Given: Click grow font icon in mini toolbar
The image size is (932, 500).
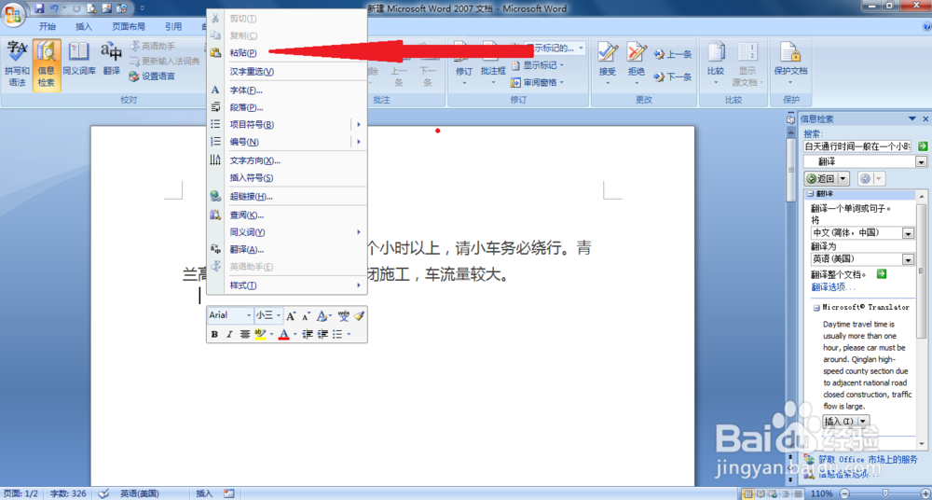Looking at the screenshot, I should [291, 315].
